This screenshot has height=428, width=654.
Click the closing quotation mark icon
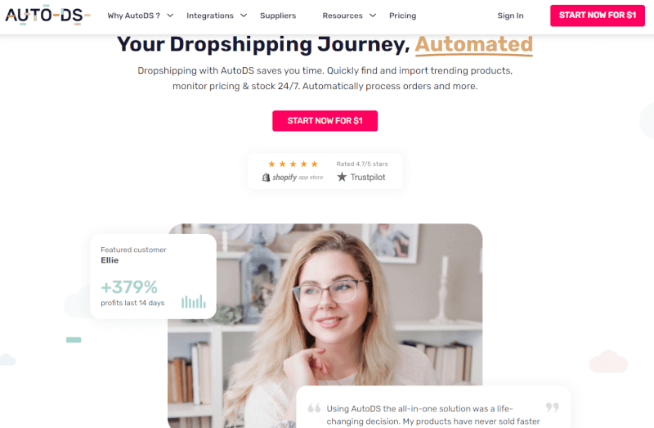[x=553, y=407]
